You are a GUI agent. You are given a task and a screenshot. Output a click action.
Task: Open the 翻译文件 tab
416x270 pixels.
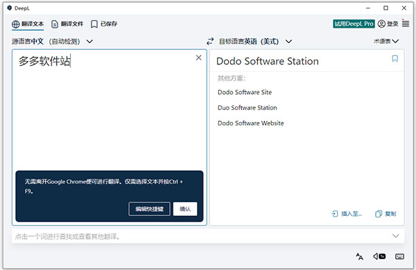point(67,24)
